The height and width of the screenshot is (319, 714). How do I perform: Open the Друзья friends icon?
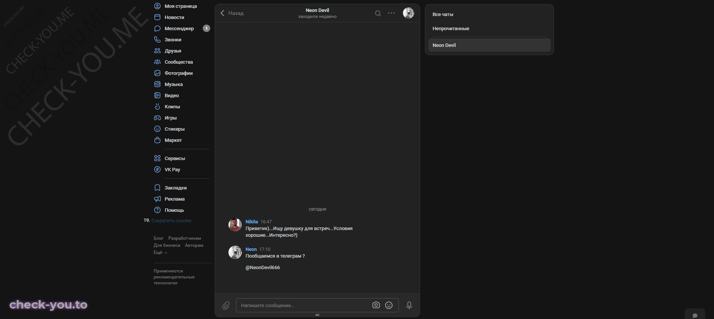(x=157, y=51)
